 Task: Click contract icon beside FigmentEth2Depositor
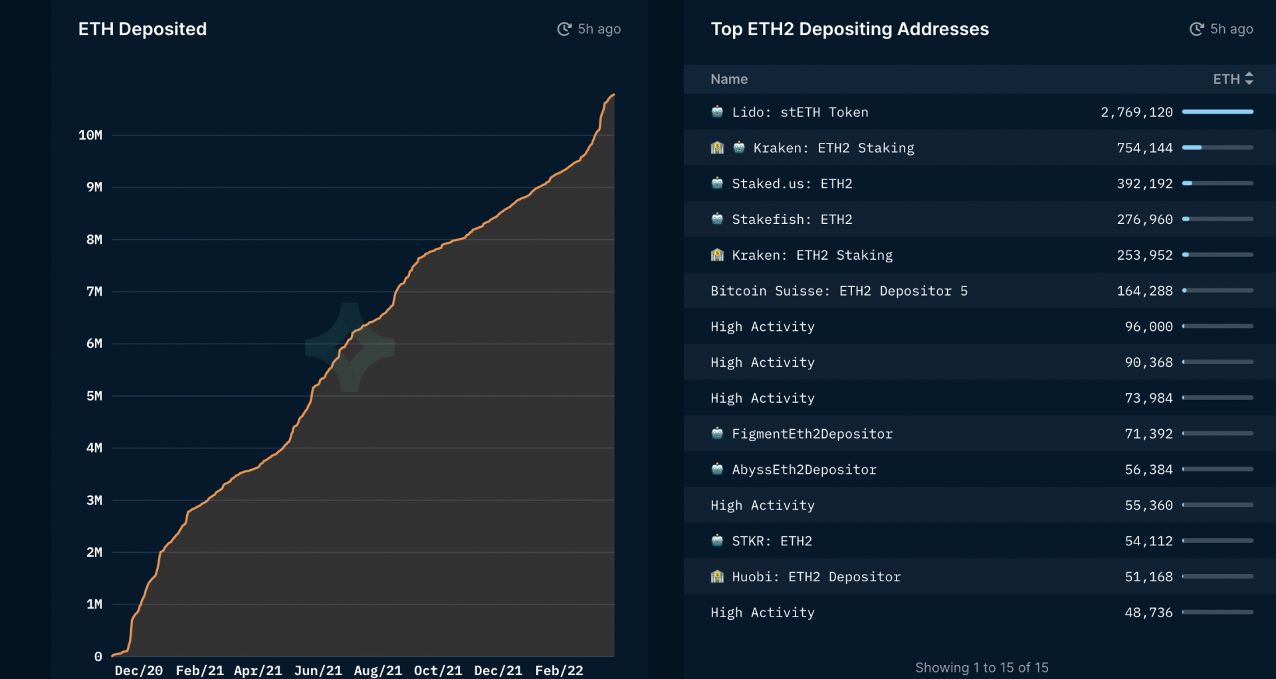[717, 434]
